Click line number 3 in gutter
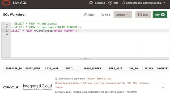Screen dimensions: 170x95 [x=7, y=31]
